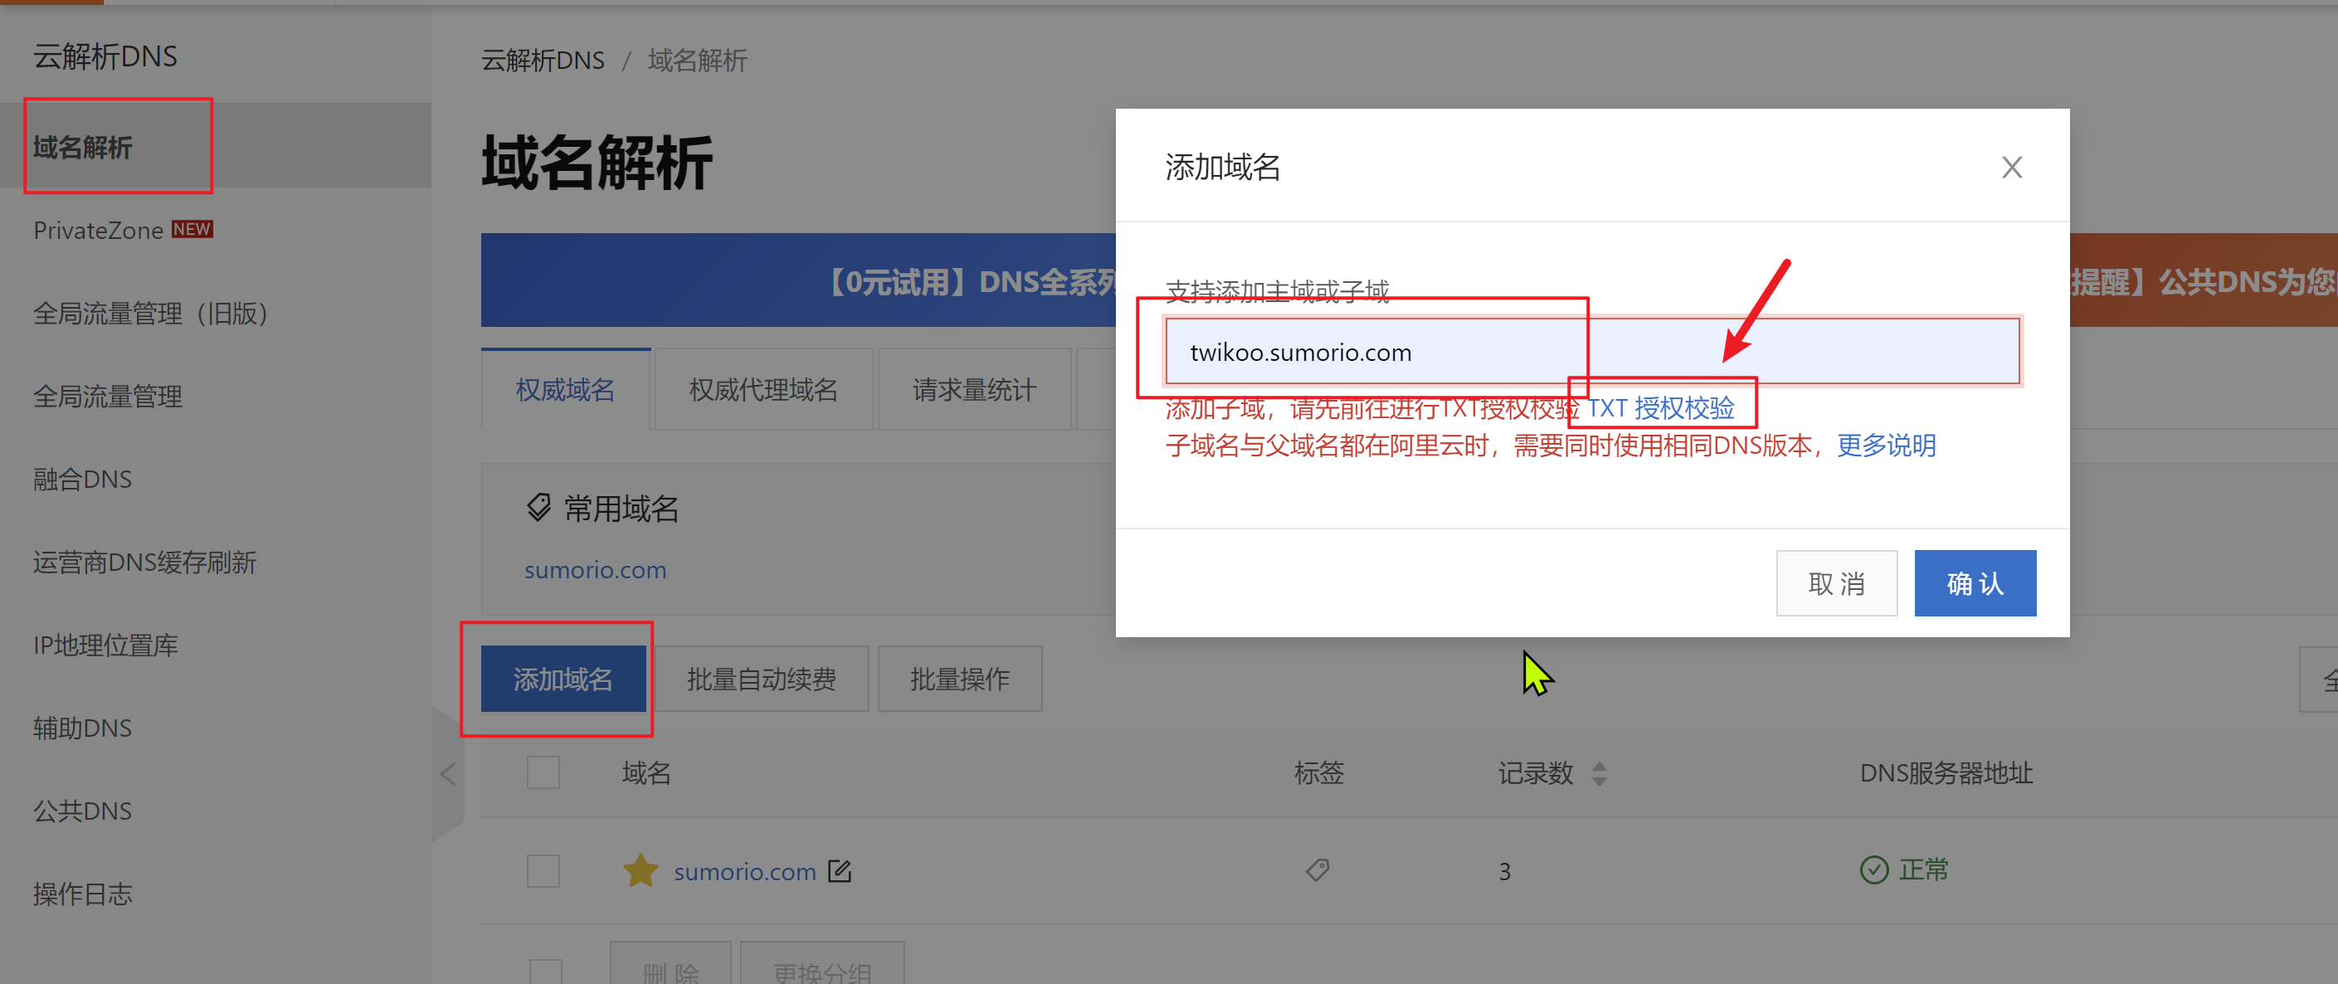Check the sumorio.com row checkbox

[x=543, y=870]
